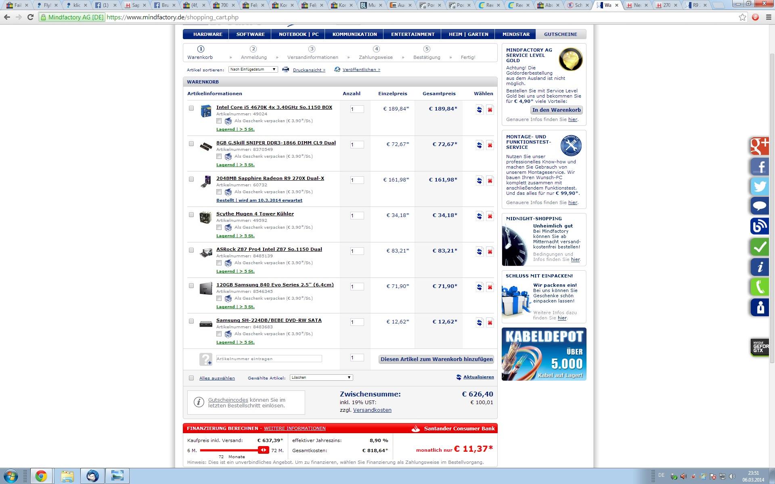Open the HARDWARE menu
775x484 pixels.
point(207,34)
